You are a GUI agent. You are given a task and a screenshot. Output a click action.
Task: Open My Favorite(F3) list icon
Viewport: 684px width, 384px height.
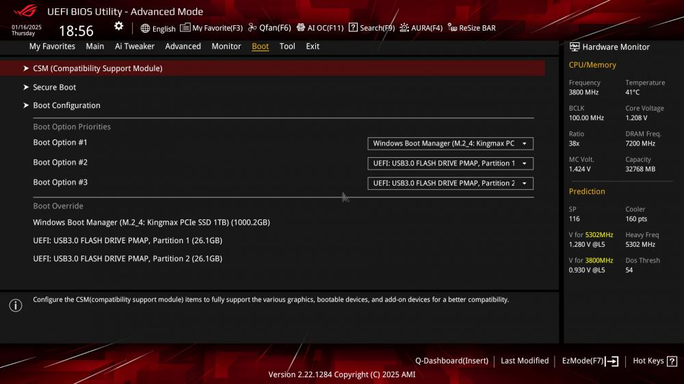(x=185, y=27)
